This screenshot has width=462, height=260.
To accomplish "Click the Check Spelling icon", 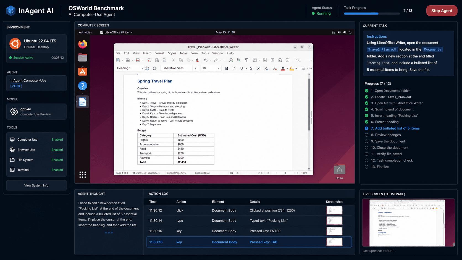I will [x=238, y=60].
